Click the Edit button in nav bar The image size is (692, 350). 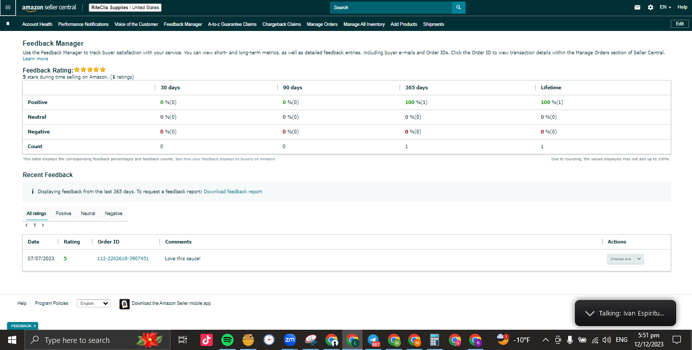tap(680, 24)
